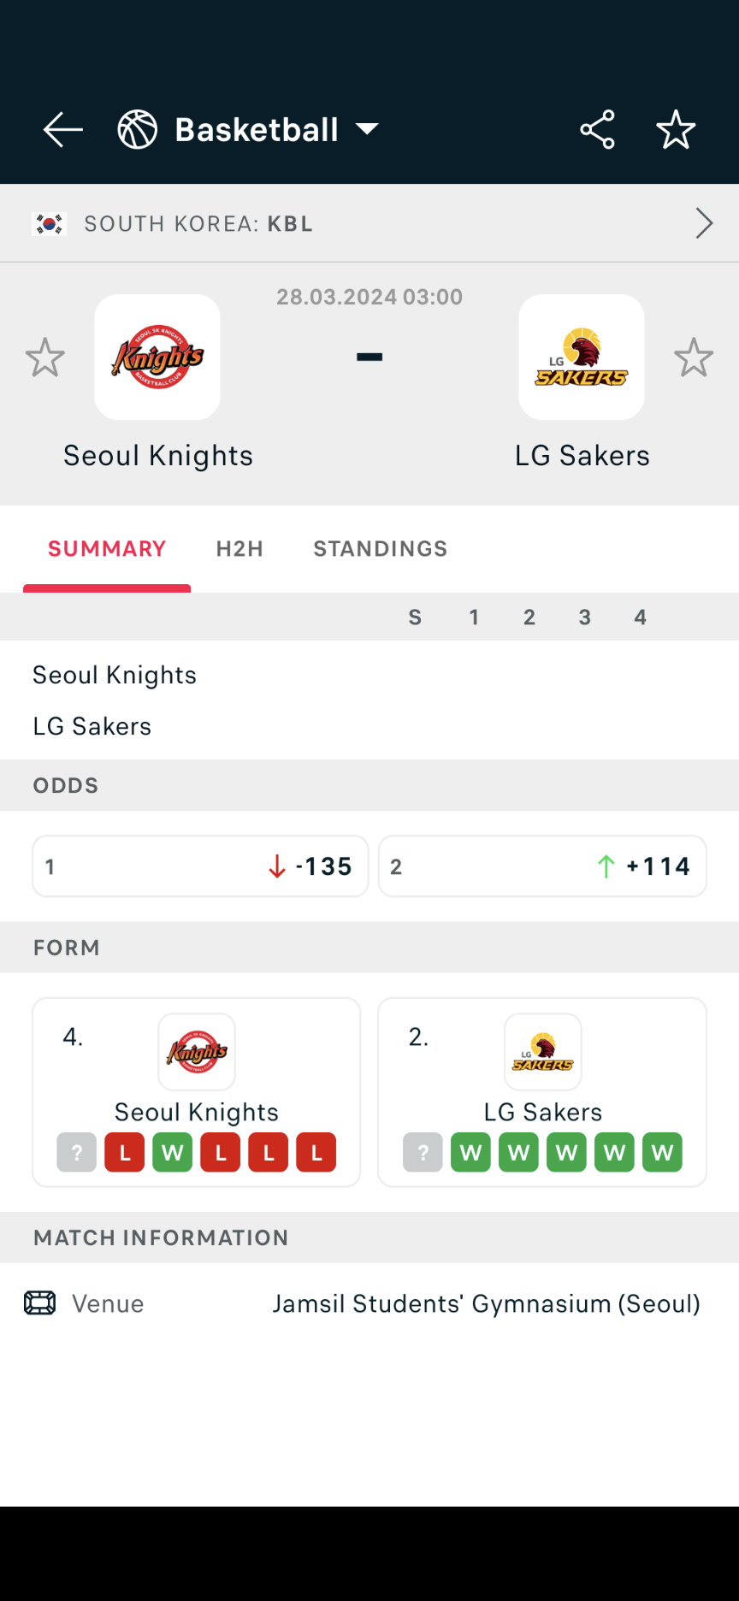Viewport: 739px width, 1601px height.
Task: Tap the basketball sport icon
Action: [138, 130]
